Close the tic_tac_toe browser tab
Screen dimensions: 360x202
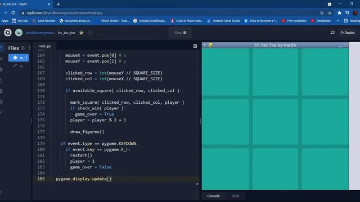point(49,4)
